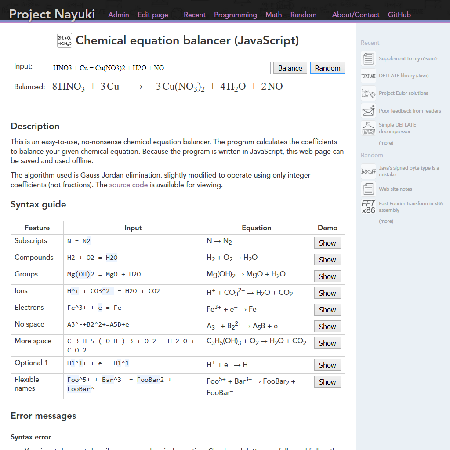Open Java's signed byte type article link

(409, 171)
